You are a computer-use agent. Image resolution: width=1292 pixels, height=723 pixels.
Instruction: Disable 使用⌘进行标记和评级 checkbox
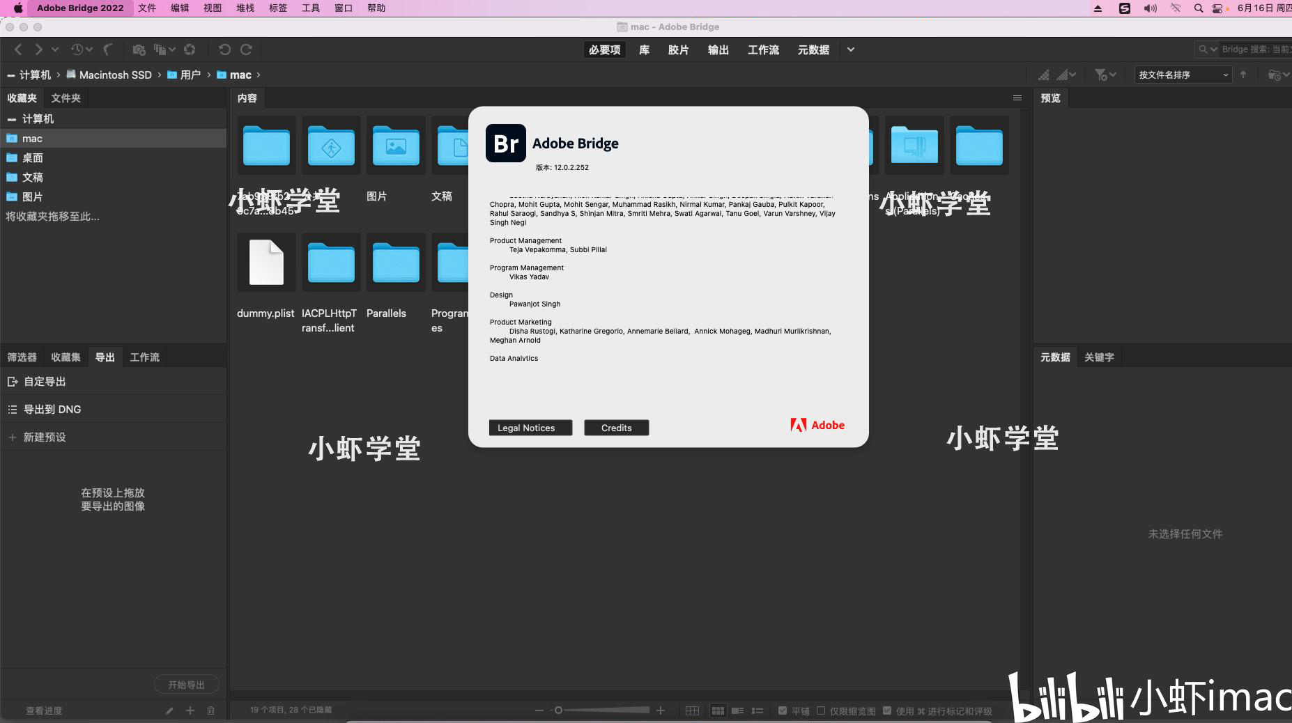[x=887, y=710]
